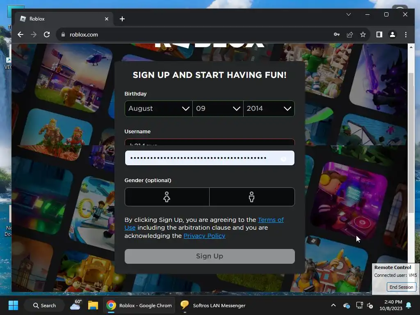Minimize the Chrome window
The height and width of the screenshot is (315, 420).
pyautogui.click(x=367, y=14)
